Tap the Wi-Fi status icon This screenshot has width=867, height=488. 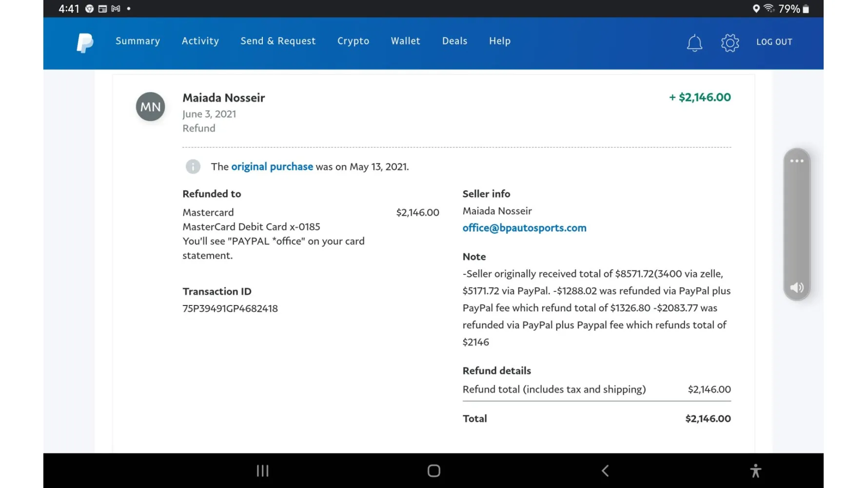769,8
